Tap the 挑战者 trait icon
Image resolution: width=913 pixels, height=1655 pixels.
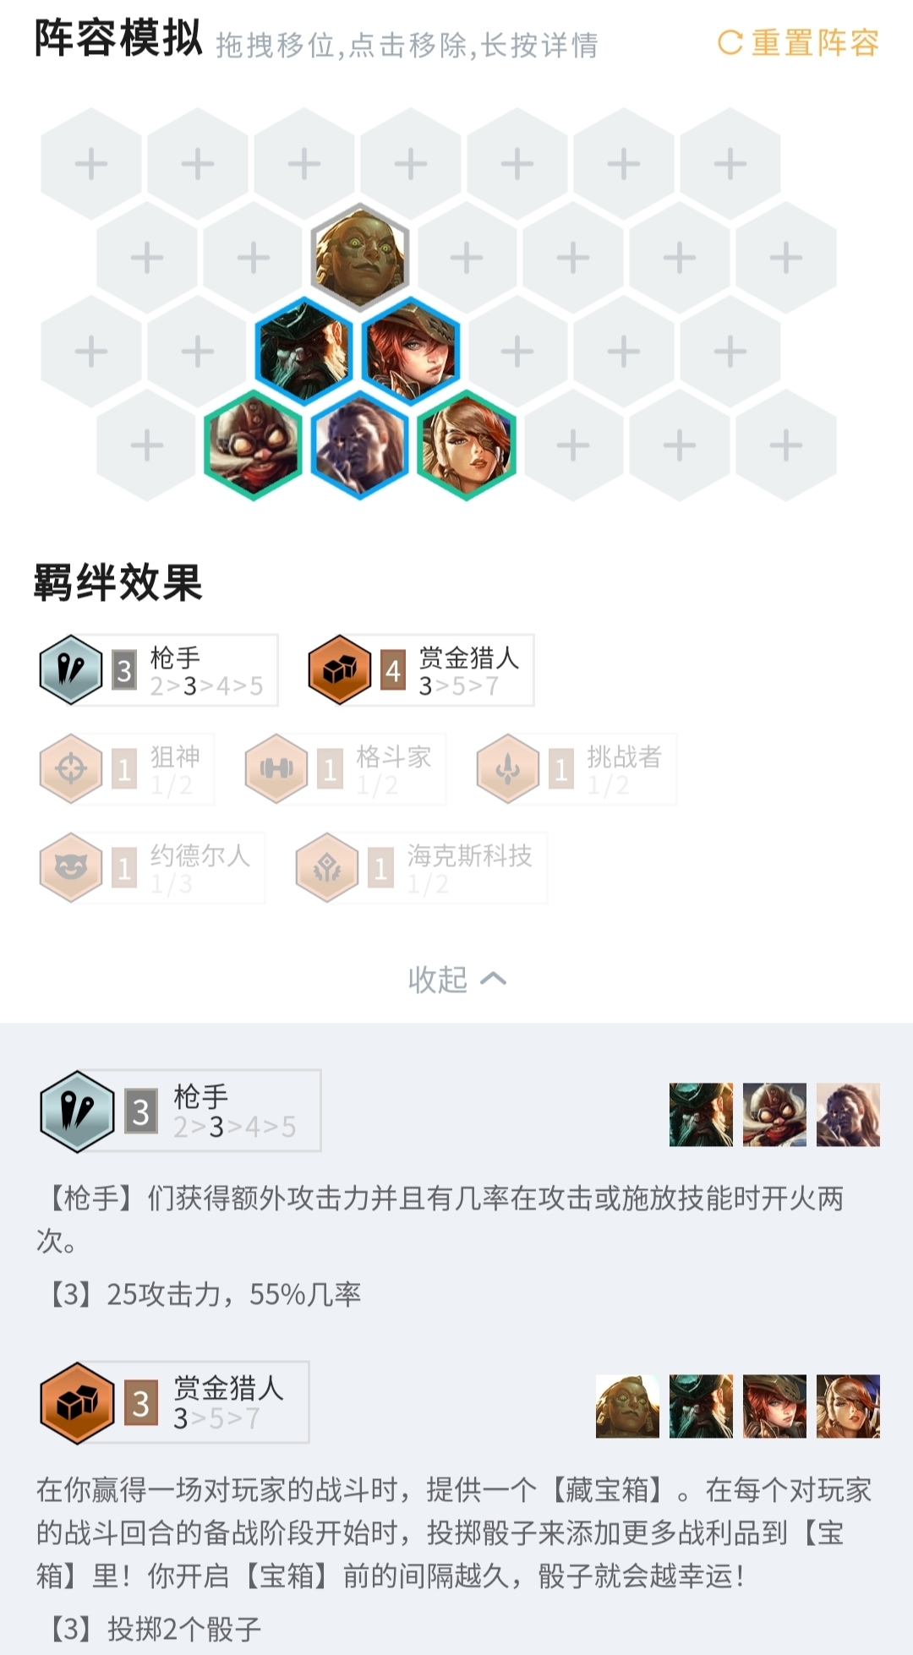tap(508, 769)
